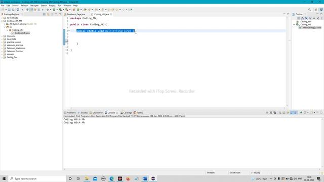Screen dimensions: 324x182
Task: Expand the Selenium_Webdriver project node
Action: [x=2, y=48]
